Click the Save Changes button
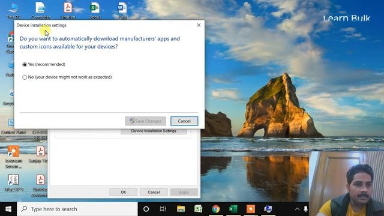Image resolution: width=384 pixels, height=216 pixels. coord(145,121)
